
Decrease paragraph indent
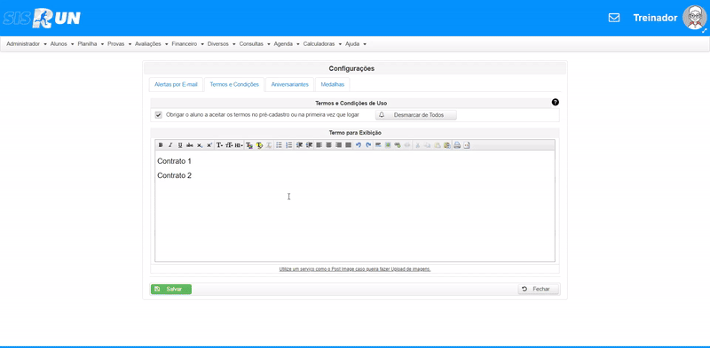pyautogui.click(x=299, y=145)
